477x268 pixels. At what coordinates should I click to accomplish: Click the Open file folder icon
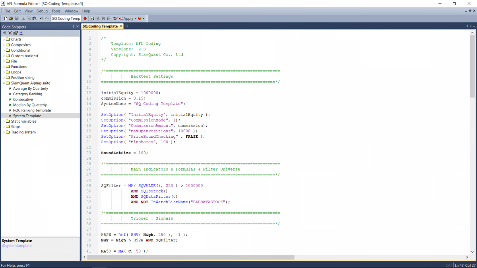pyautogui.click(x=11, y=19)
